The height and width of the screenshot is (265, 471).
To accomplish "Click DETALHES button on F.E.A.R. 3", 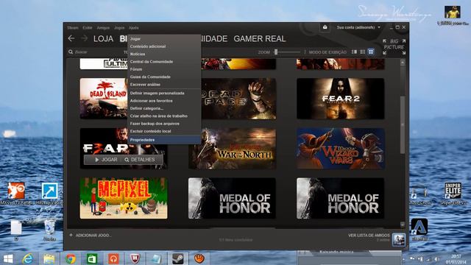I will pyautogui.click(x=140, y=160).
